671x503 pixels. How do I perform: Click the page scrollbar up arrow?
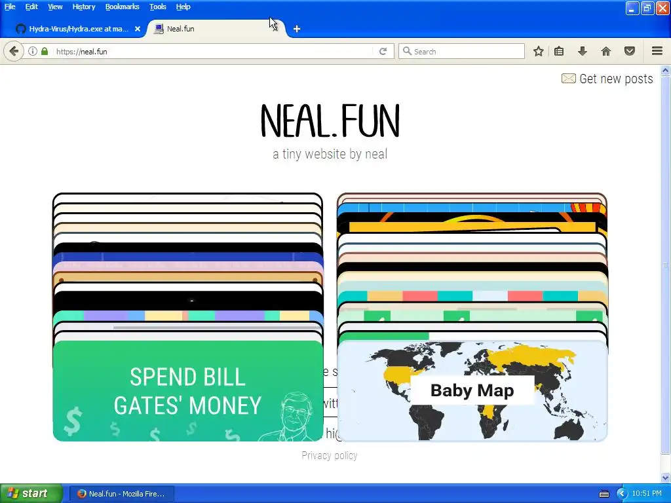[x=666, y=71]
